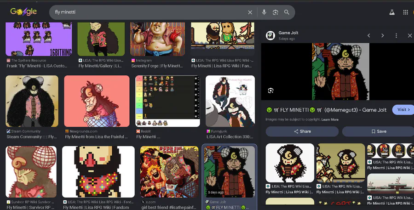Screen dimensions: 414x210
Task: Click the large preview image of Fly Minetti
Action: click(340, 72)
